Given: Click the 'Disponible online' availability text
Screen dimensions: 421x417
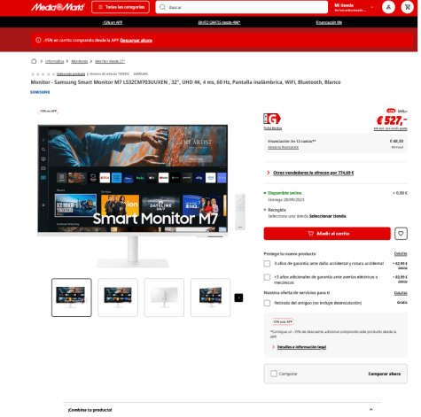Looking at the screenshot, I should (x=285, y=193).
